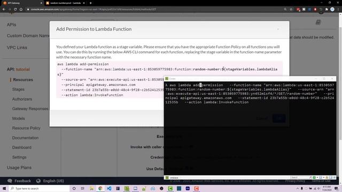Select Stages in the API menu

(x=18, y=89)
